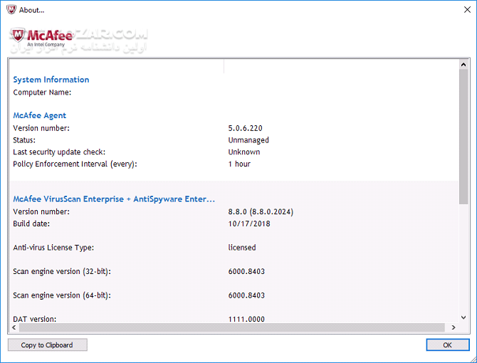Click 32-bit engine value 6000.8403
This screenshot has width=477, height=363.
(x=246, y=271)
